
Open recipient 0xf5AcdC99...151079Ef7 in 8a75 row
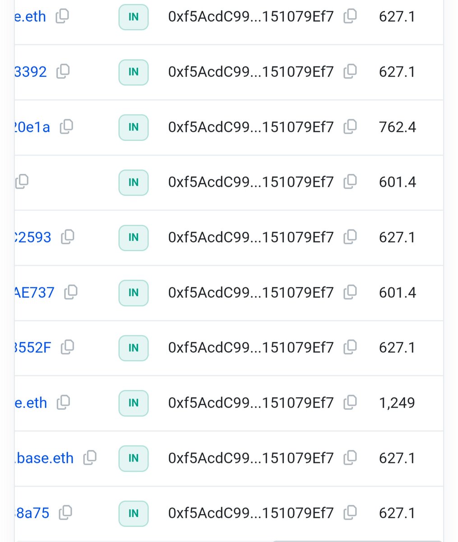coord(251,513)
